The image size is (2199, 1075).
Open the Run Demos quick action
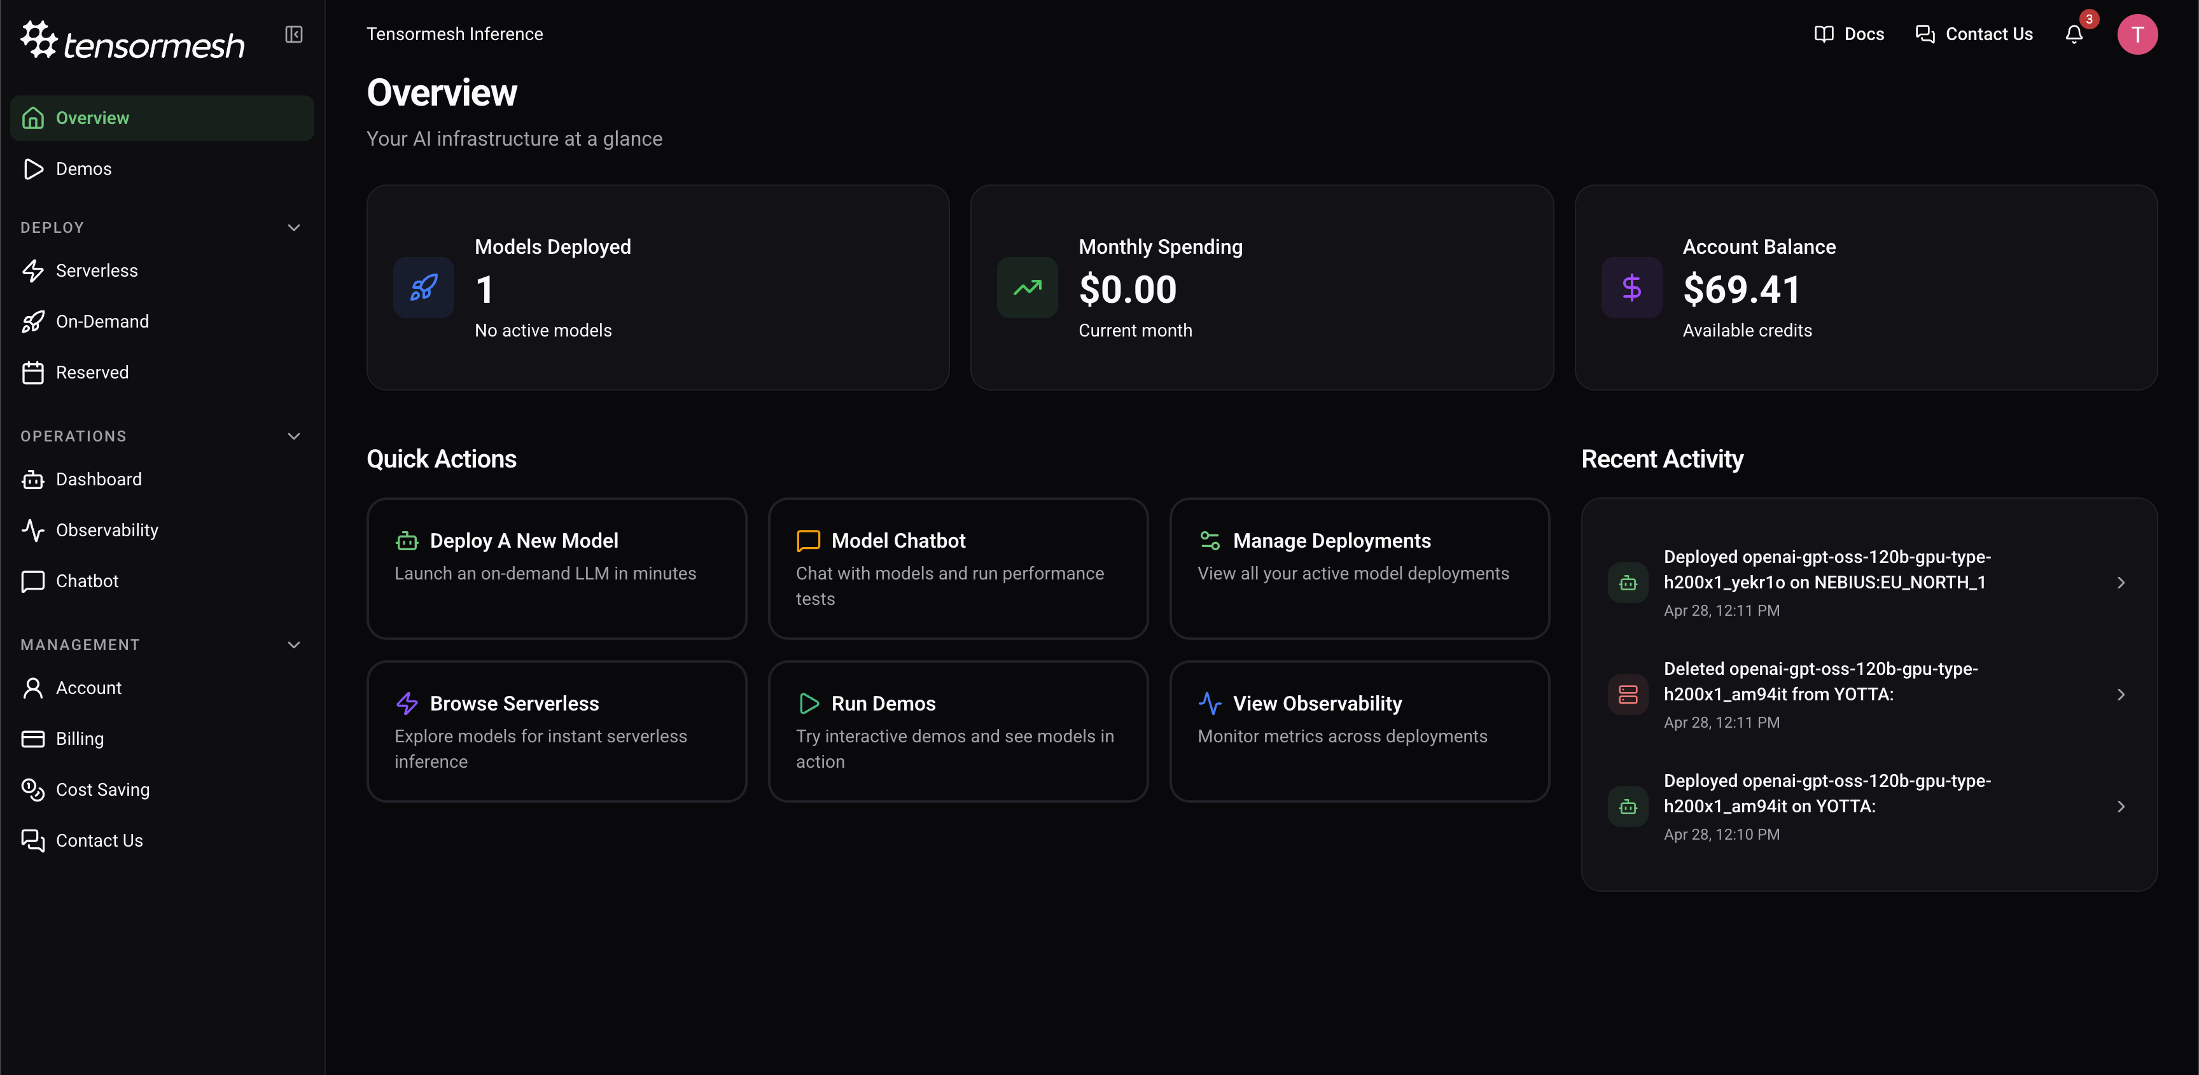(958, 731)
